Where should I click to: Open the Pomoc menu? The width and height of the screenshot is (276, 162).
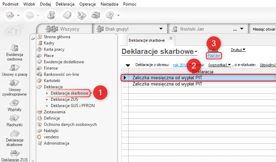point(130,4)
